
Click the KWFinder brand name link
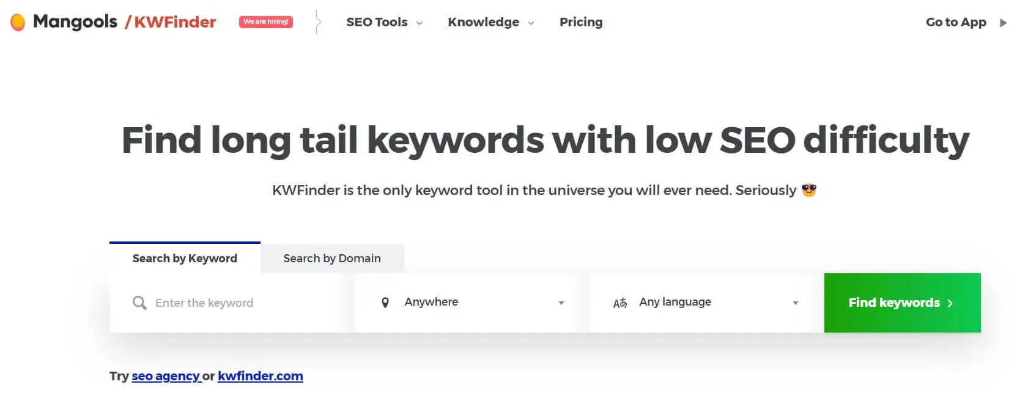click(175, 22)
